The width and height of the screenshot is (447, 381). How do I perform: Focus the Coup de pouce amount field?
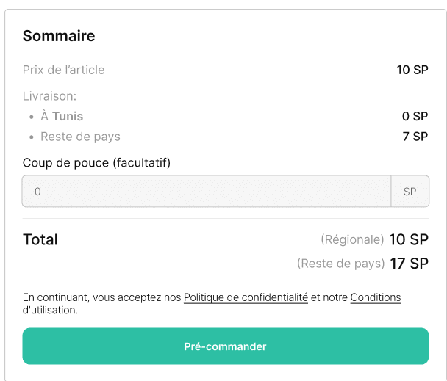(x=207, y=191)
